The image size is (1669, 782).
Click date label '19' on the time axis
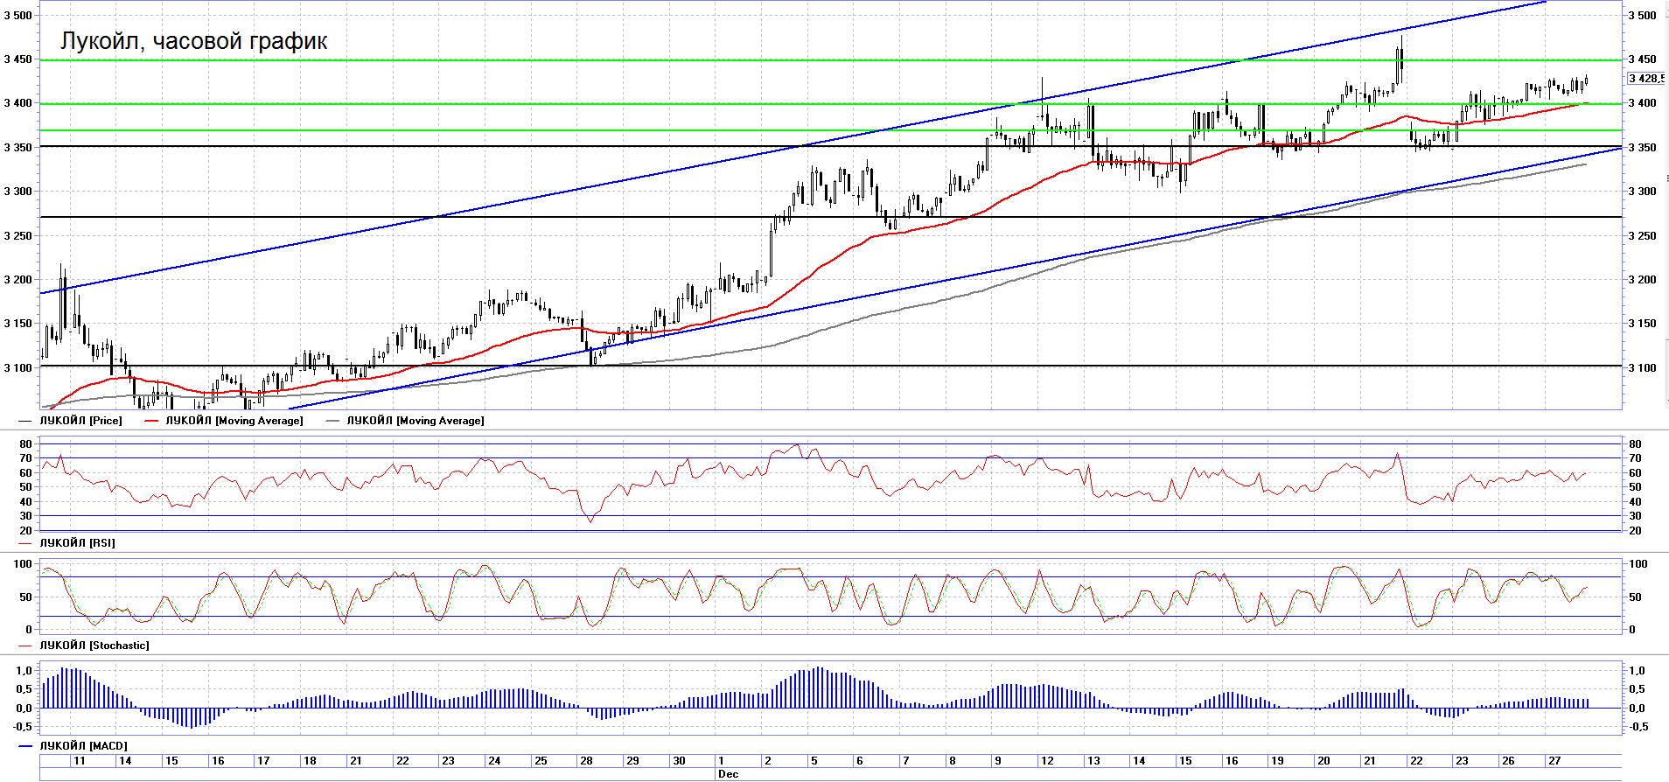pyautogui.click(x=1277, y=761)
